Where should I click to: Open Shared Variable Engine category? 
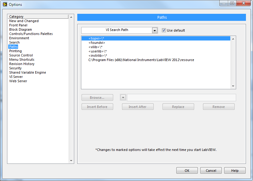pos(28,72)
